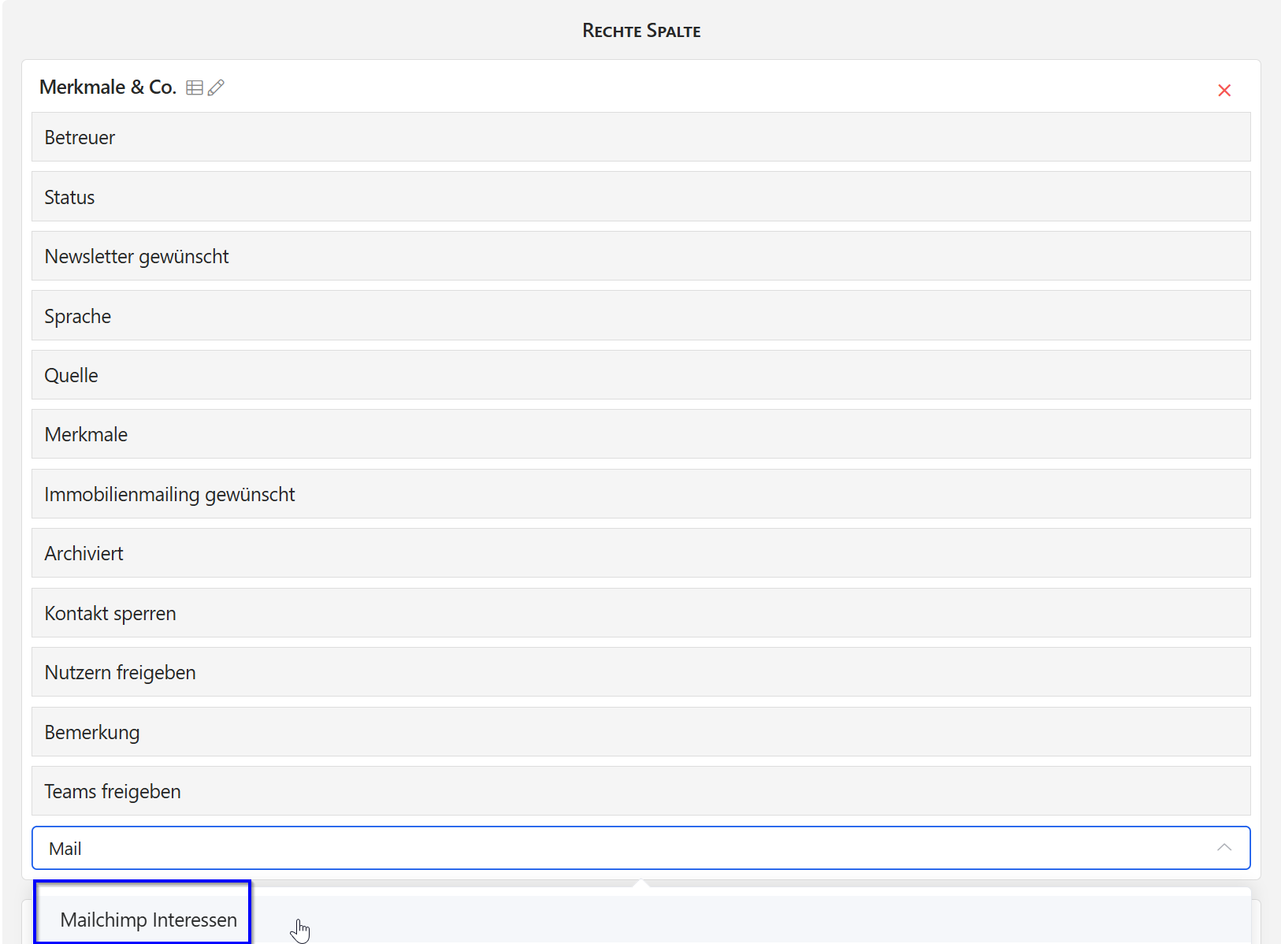
Task: Click the Nutzern freigeben field row
Action: tap(640, 672)
